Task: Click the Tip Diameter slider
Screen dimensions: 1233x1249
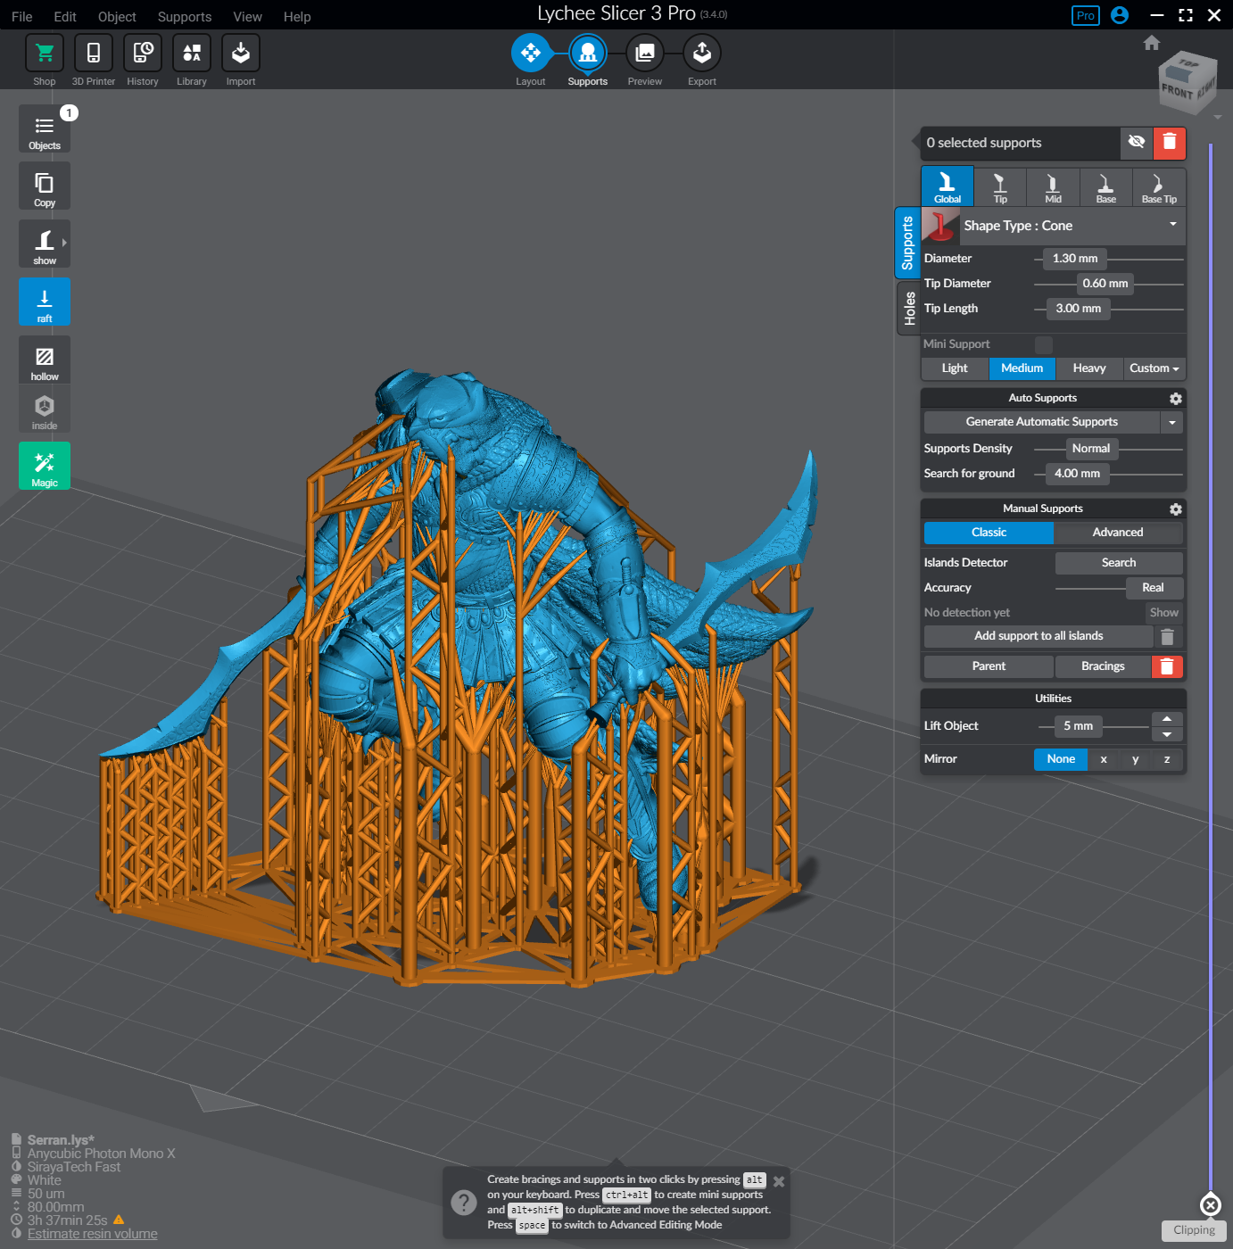Action: (x=1105, y=284)
